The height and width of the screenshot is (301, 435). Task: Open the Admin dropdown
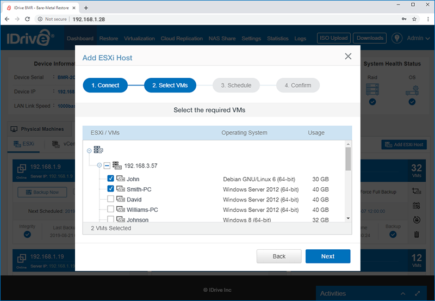point(418,38)
